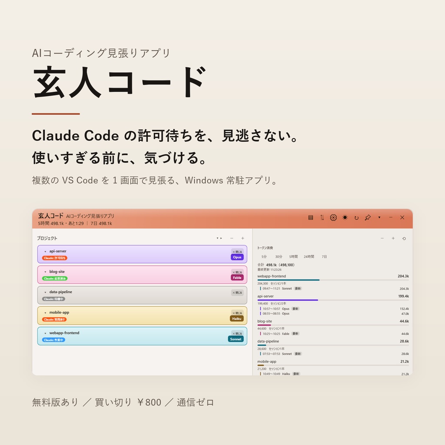The height and width of the screenshot is (445, 445).
Task: Click the 199.4k value beside api-server
Action: (403, 296)
